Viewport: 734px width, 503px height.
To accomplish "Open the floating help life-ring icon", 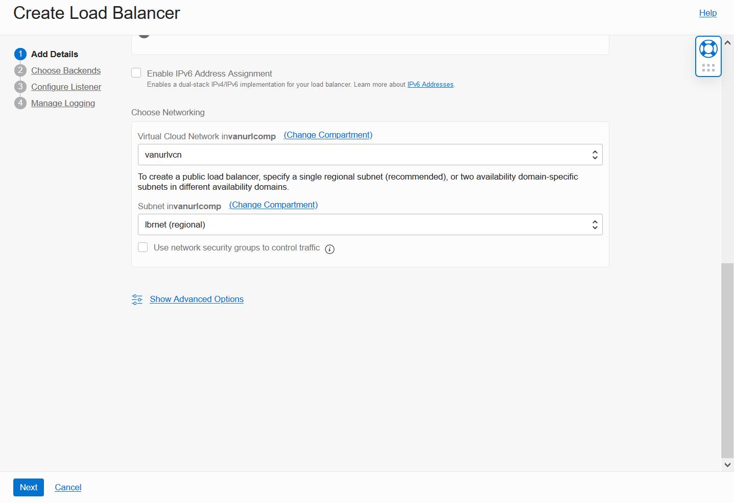I will click(708, 49).
